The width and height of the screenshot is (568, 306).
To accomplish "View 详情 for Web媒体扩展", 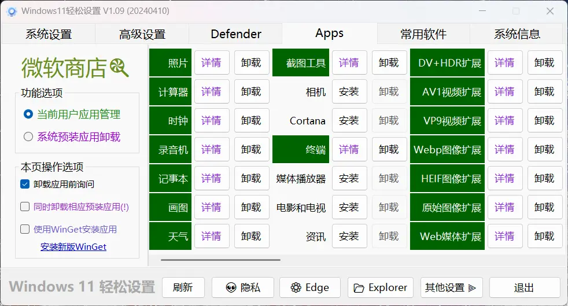I will click(505, 236).
